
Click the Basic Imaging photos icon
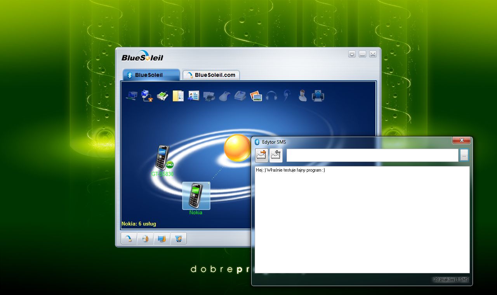pos(256,95)
